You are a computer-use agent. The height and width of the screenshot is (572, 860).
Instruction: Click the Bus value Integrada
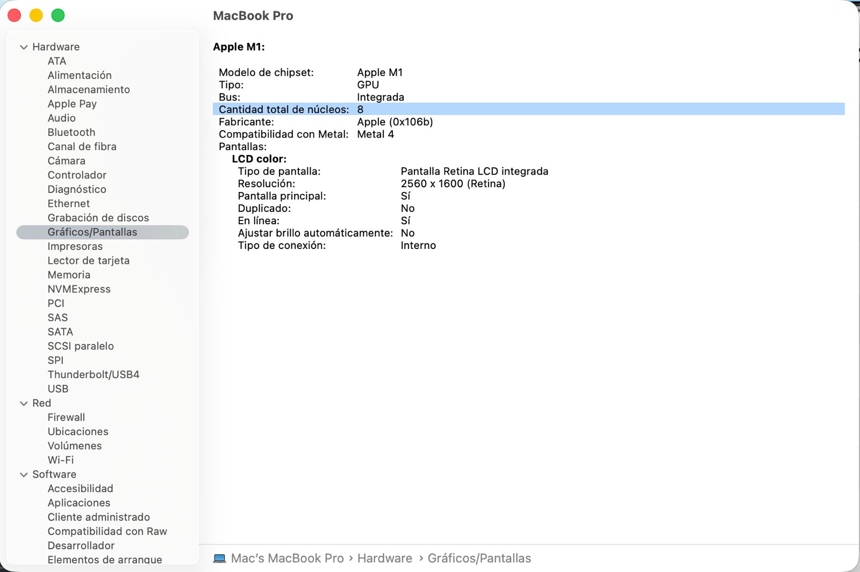click(381, 97)
